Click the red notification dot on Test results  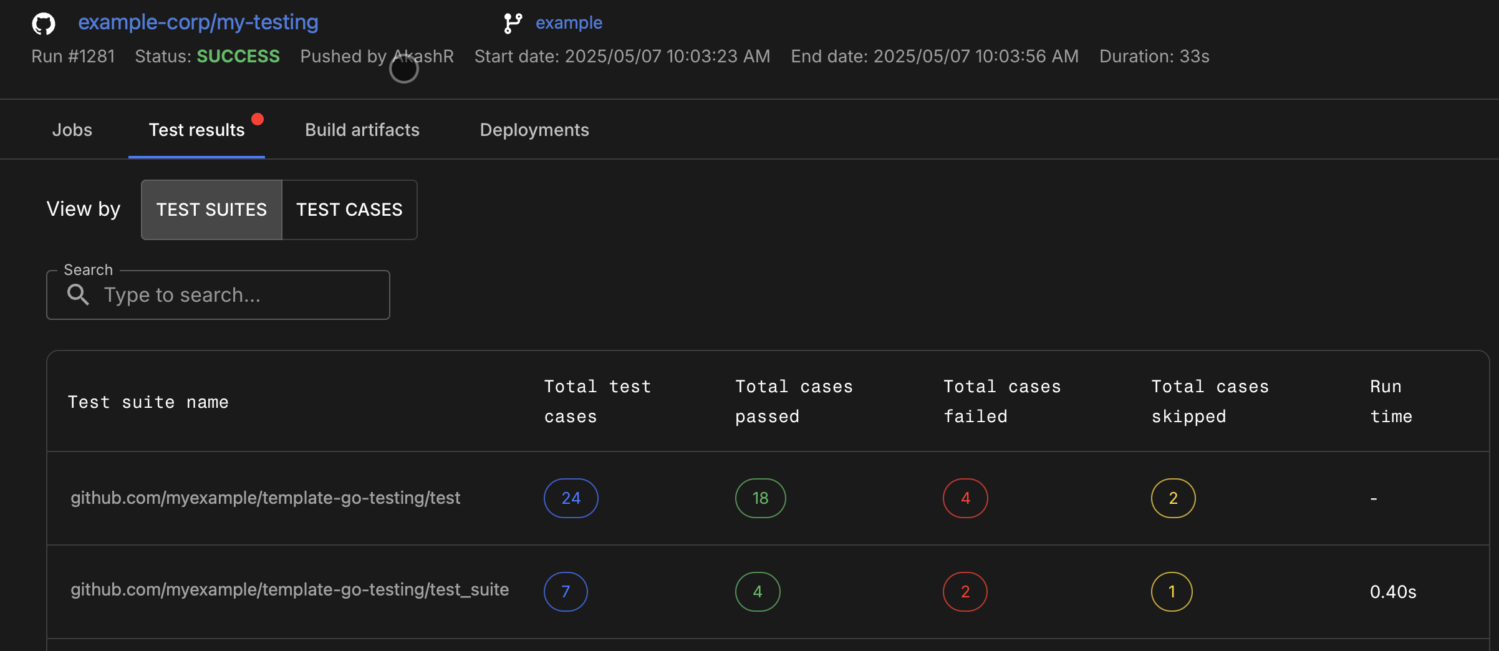(x=258, y=119)
